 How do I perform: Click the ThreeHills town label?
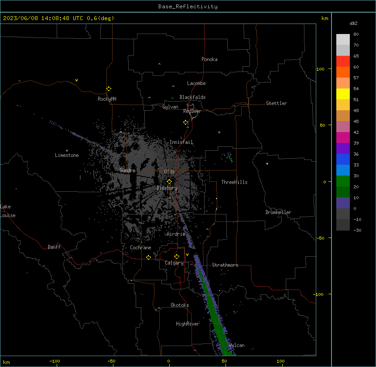click(234, 182)
